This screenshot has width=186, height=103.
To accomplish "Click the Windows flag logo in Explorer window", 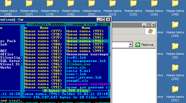I will 150,31.
